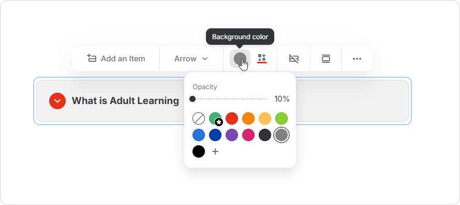This screenshot has height=205, width=460.
Task: Choose the green starred theme swatch
Action: tap(215, 118)
